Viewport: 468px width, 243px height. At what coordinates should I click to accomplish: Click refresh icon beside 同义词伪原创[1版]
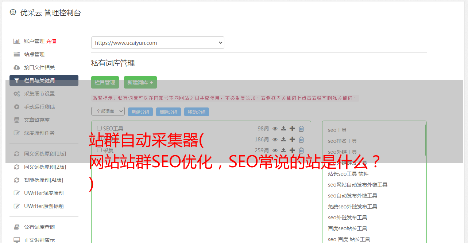click(17, 154)
